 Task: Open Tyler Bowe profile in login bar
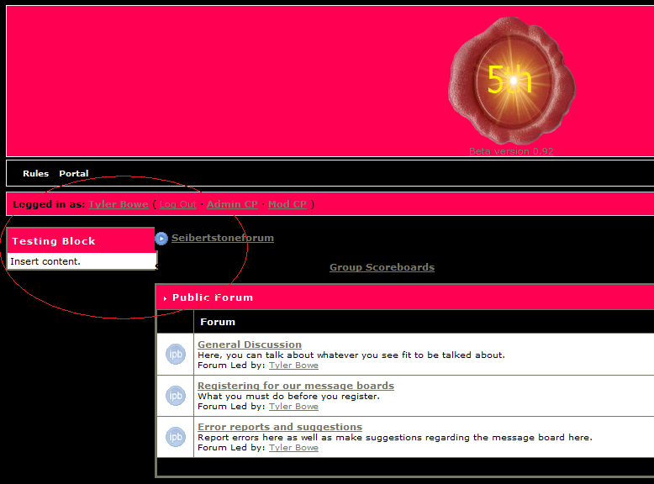(119, 204)
